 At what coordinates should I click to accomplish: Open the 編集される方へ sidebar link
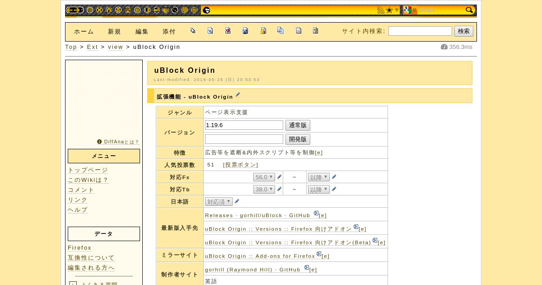coord(91,268)
